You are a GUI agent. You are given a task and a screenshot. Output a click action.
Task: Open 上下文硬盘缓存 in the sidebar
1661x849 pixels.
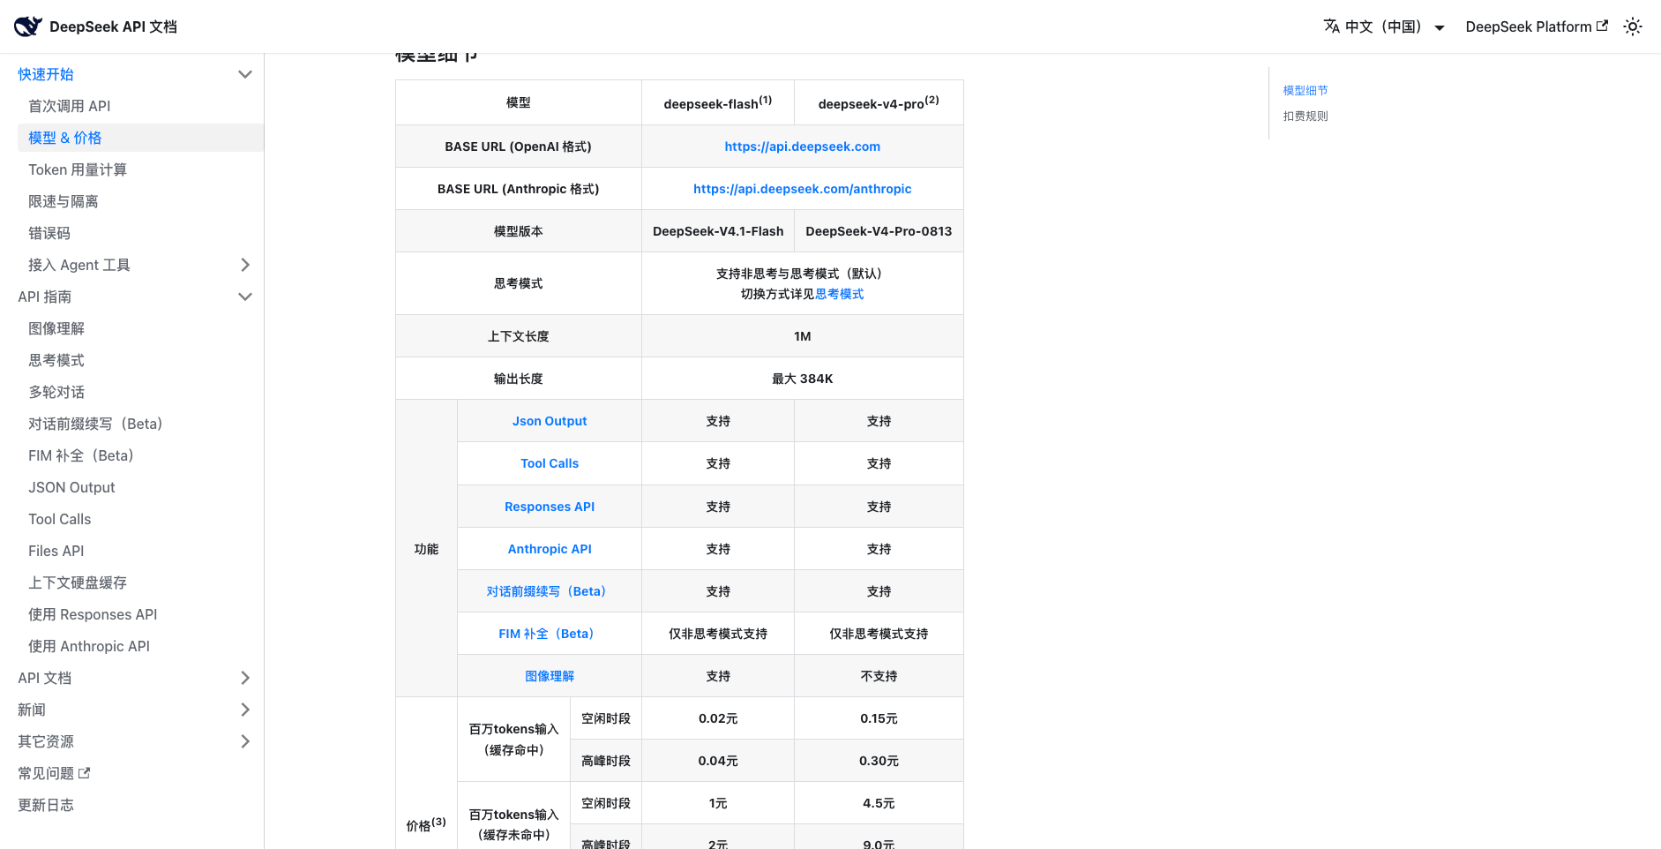(78, 582)
